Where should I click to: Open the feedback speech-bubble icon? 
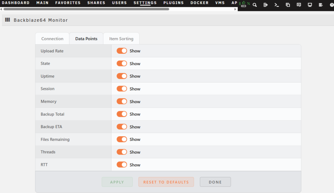coord(299,5)
